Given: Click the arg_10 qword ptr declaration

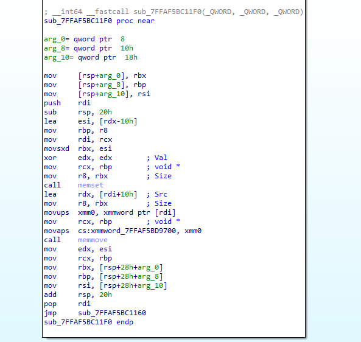Looking at the screenshot, I should tap(91, 57).
